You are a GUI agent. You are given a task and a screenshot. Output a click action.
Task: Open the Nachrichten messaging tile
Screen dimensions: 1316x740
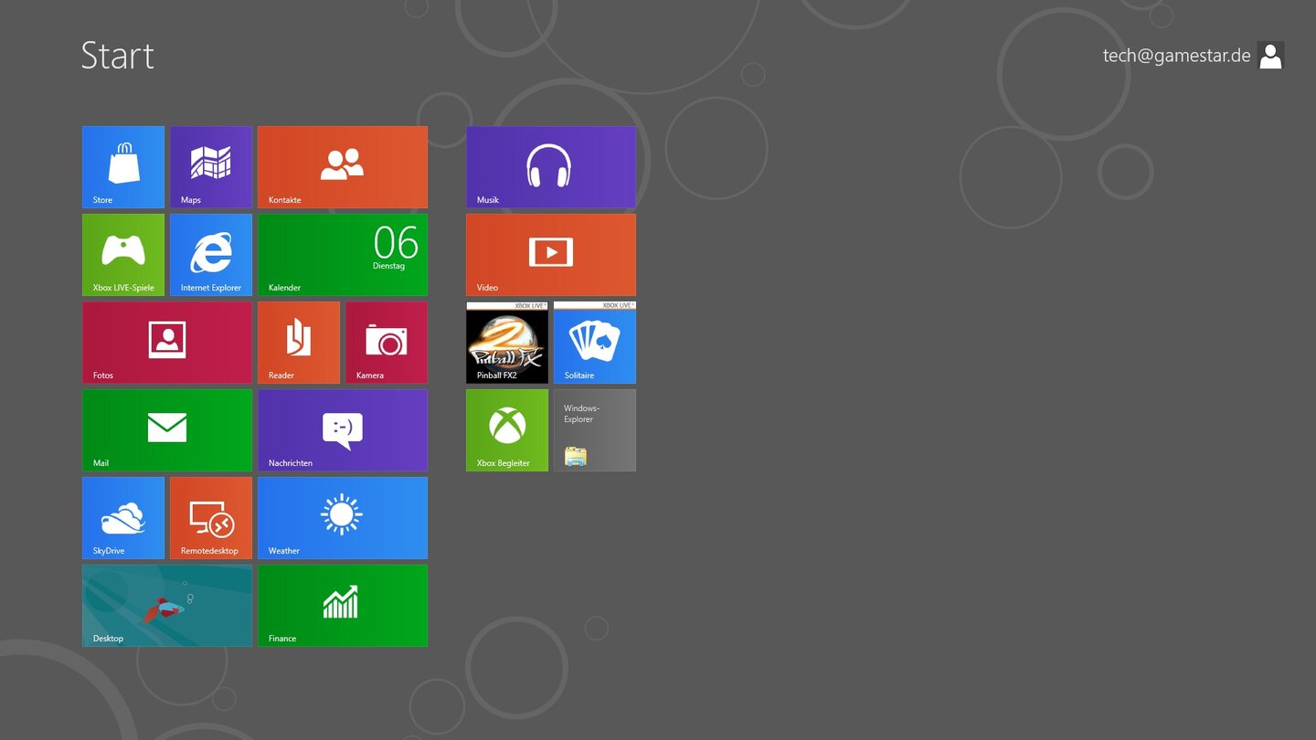[x=343, y=430]
